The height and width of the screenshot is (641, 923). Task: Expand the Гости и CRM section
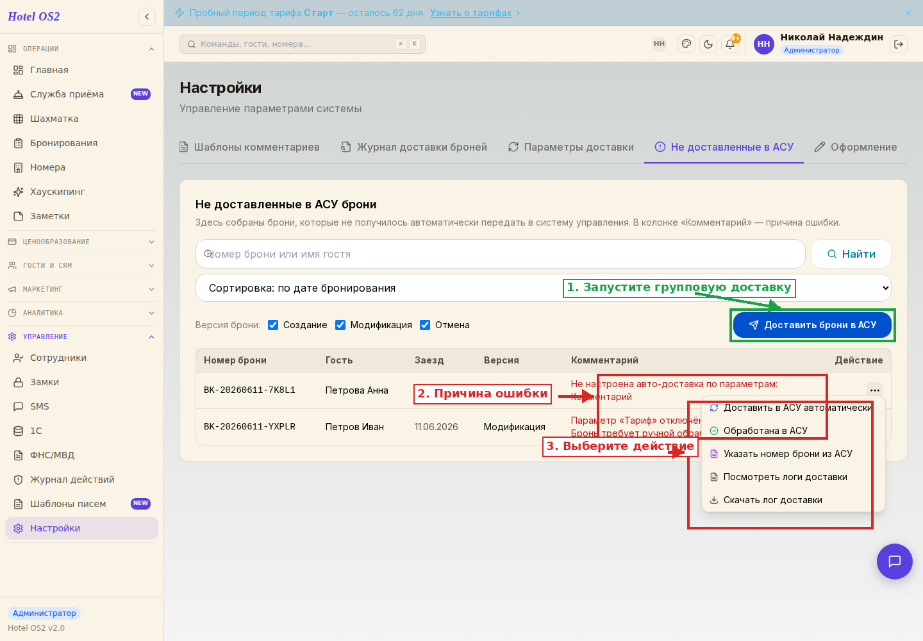[81, 265]
